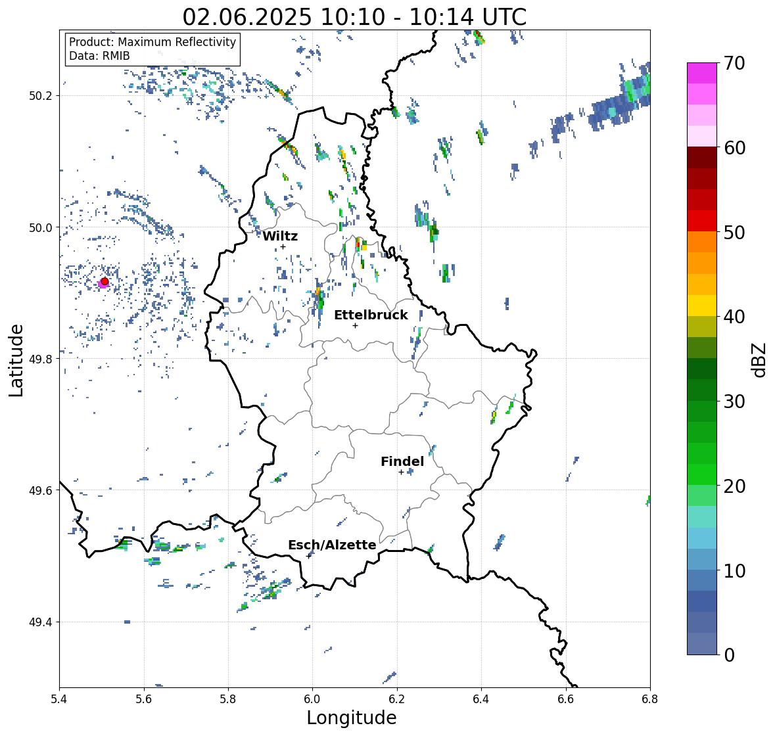Click the blue 10 dBZ colorbar segment
The width and height of the screenshot is (775, 734).
[702, 580]
